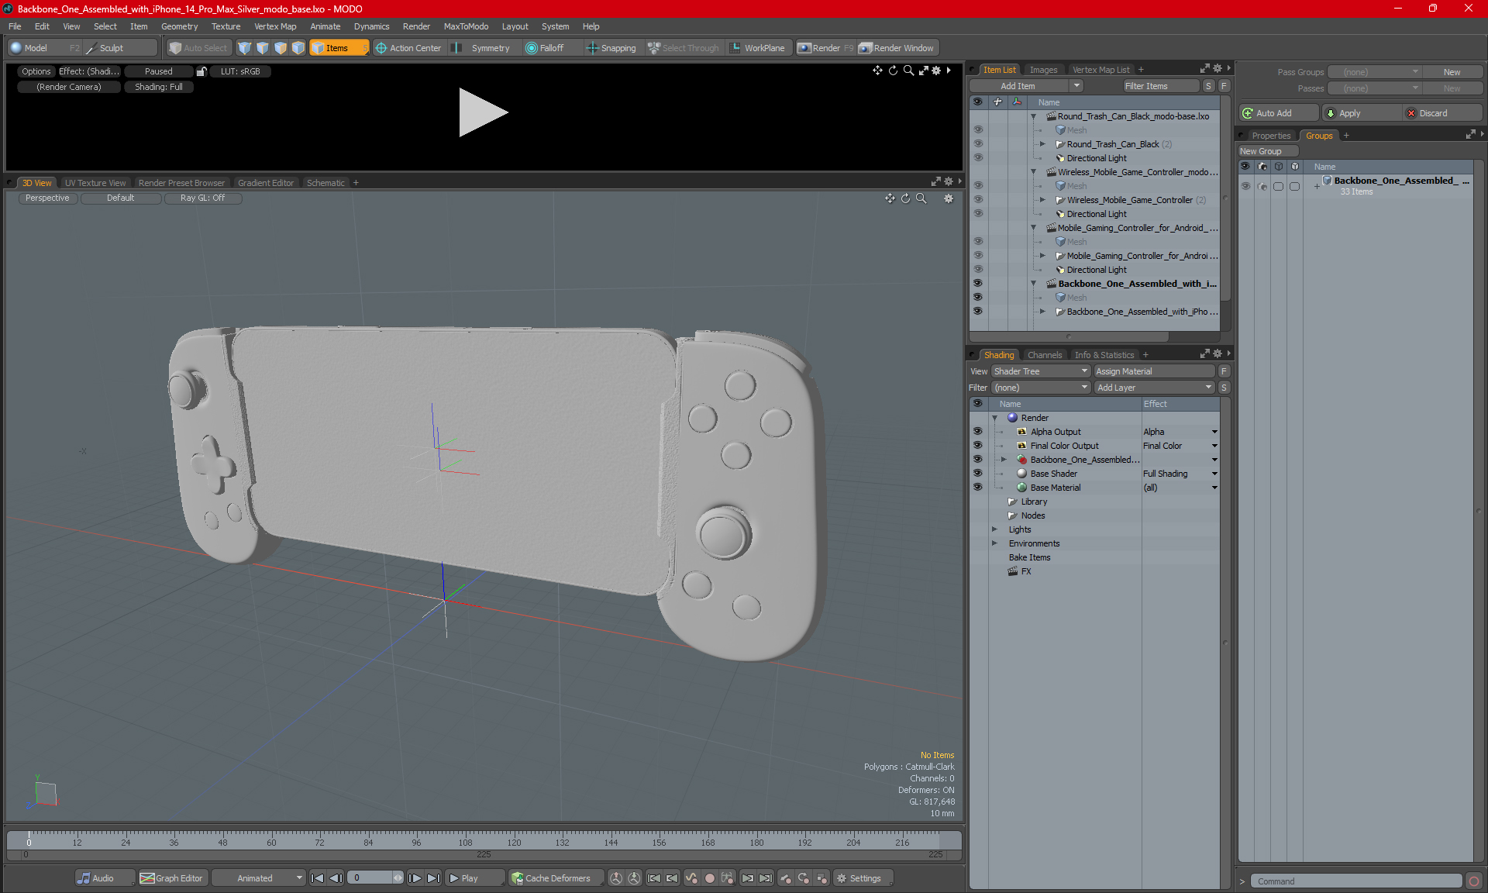Expand Wireless_Mobile_Game_Controller group item

[1042, 200]
